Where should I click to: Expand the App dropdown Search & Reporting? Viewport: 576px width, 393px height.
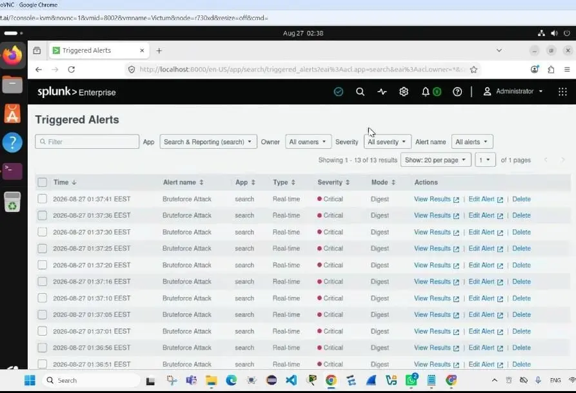pos(208,142)
